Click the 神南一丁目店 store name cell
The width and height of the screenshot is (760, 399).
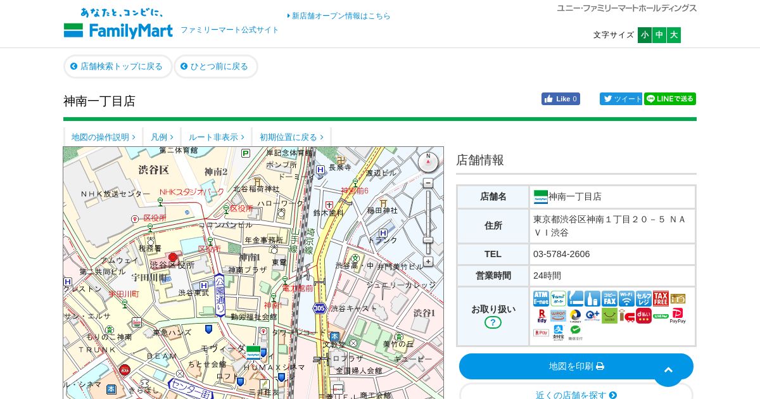click(612, 197)
